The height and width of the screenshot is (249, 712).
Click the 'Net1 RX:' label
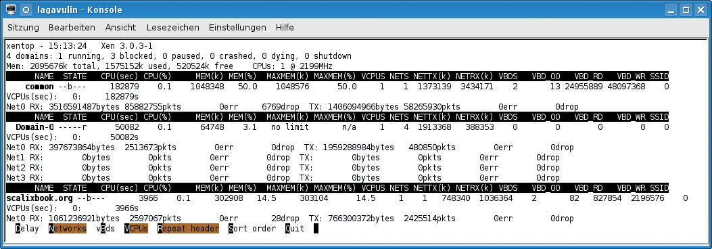[x=24, y=158]
